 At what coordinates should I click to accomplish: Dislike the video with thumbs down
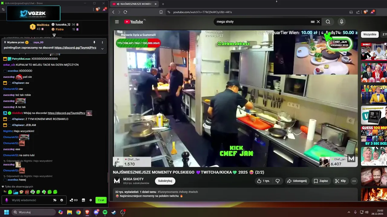[x=278, y=181]
